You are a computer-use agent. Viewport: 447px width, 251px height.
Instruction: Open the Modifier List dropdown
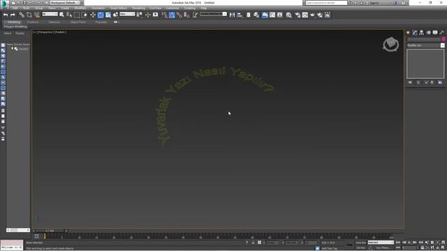point(425,45)
